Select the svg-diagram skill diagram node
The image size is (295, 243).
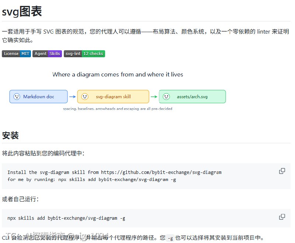point(113,97)
